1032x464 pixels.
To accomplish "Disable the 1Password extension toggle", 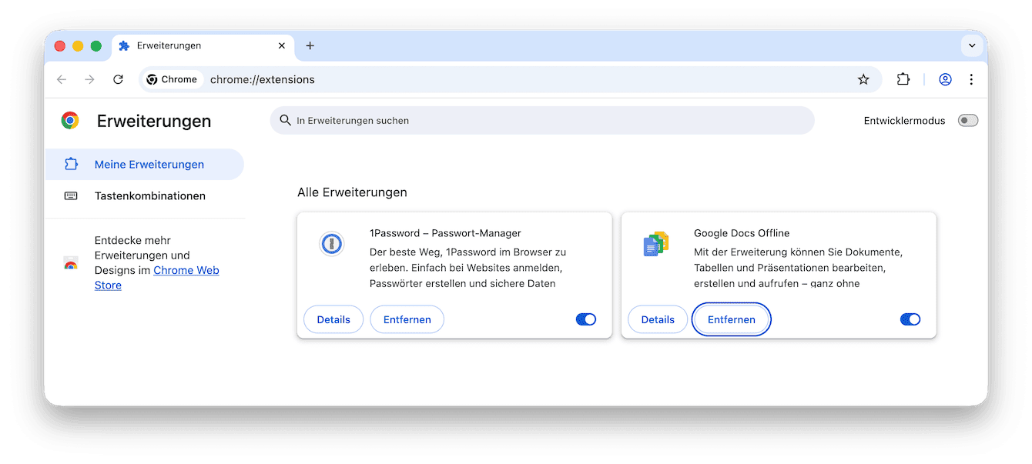I will pos(586,319).
